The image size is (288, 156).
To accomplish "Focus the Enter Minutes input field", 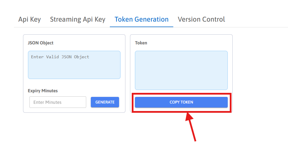I will 58,102.
